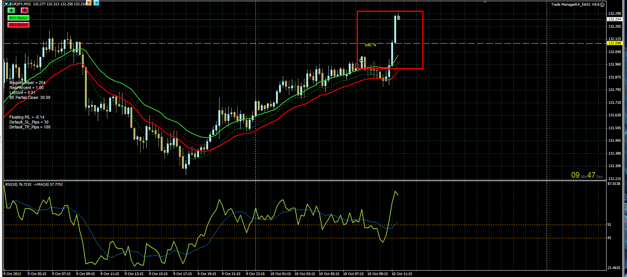Click the RiskPercent = 1.00 text
Viewport: 627px width, 277px height.
[x=27, y=88]
